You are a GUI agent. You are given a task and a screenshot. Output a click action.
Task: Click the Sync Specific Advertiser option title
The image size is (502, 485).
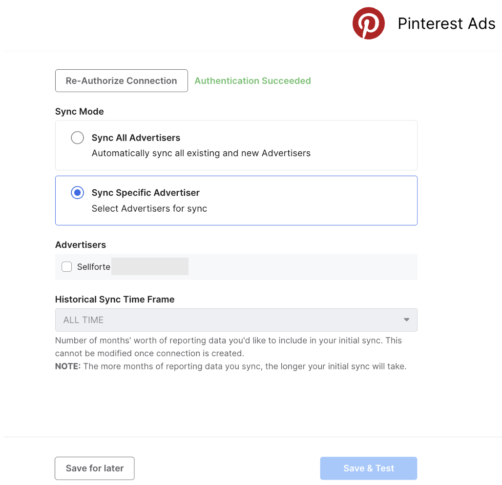click(x=146, y=193)
